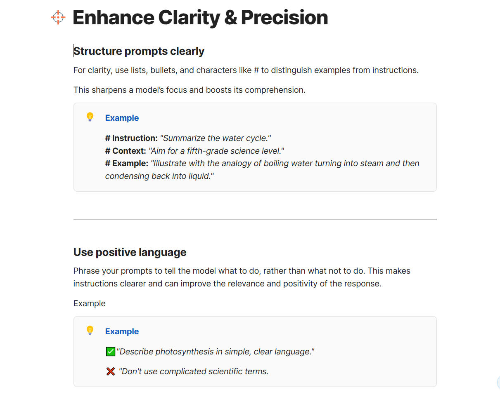The width and height of the screenshot is (500, 394).
Task: Click the red cross mark emoji
Action: coord(110,371)
